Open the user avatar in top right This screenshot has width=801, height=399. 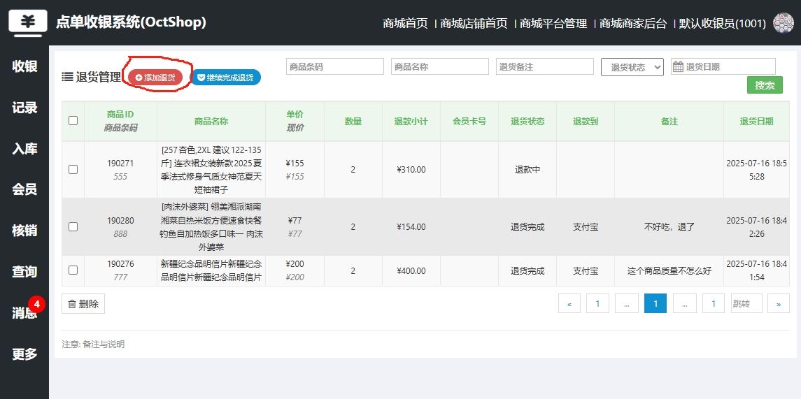pos(783,23)
